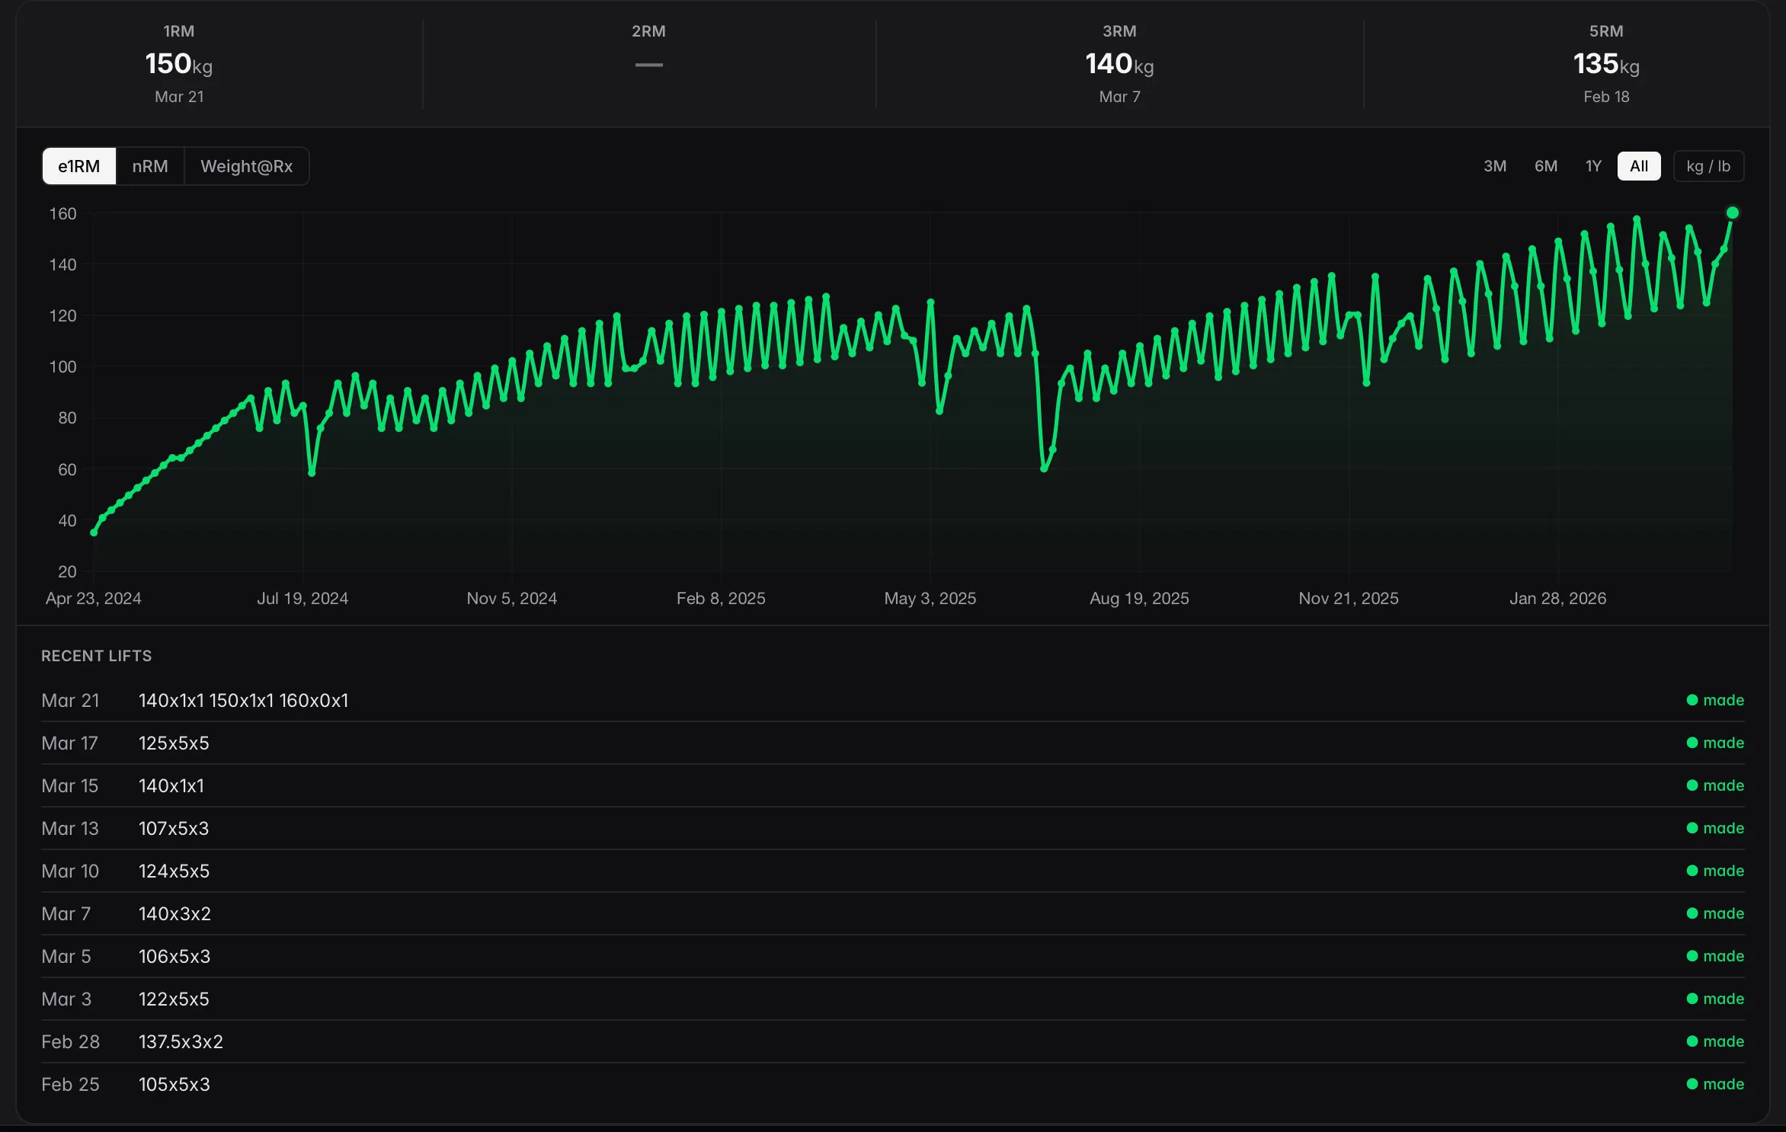The height and width of the screenshot is (1132, 1786).
Task: Select the 3M time range
Action: (1494, 165)
